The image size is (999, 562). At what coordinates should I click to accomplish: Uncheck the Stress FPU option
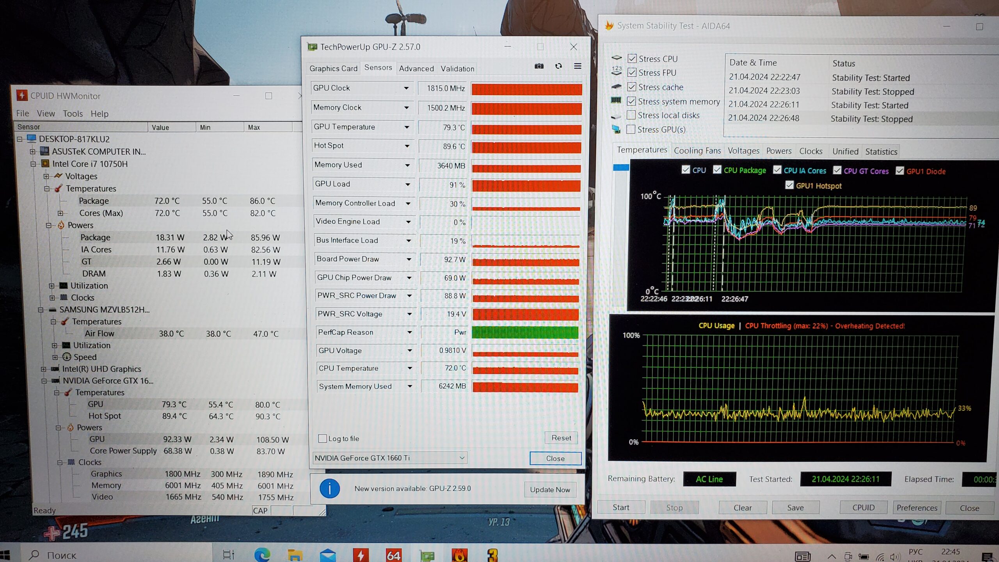click(632, 73)
